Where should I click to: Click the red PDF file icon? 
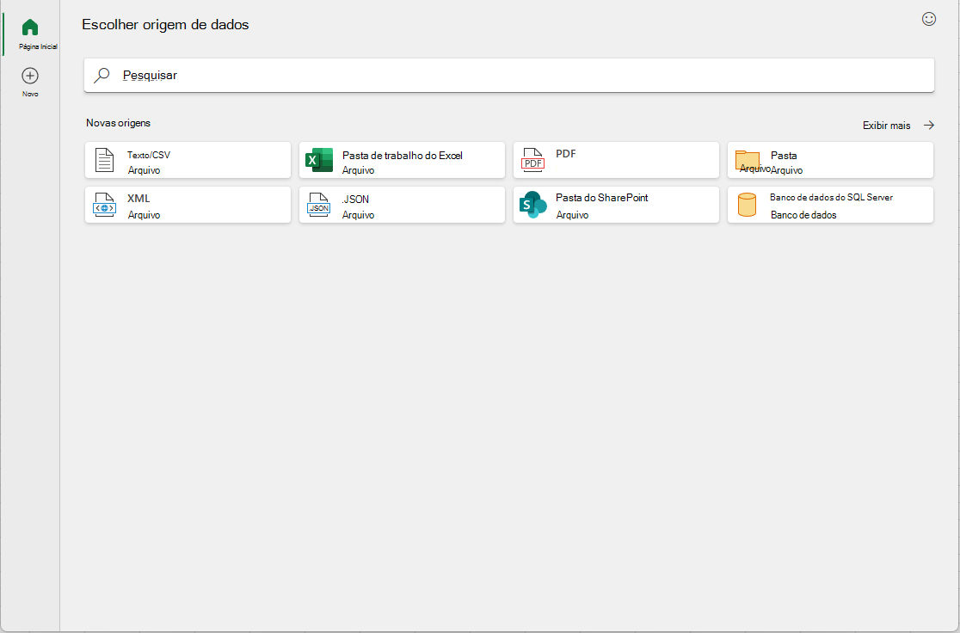pos(532,160)
